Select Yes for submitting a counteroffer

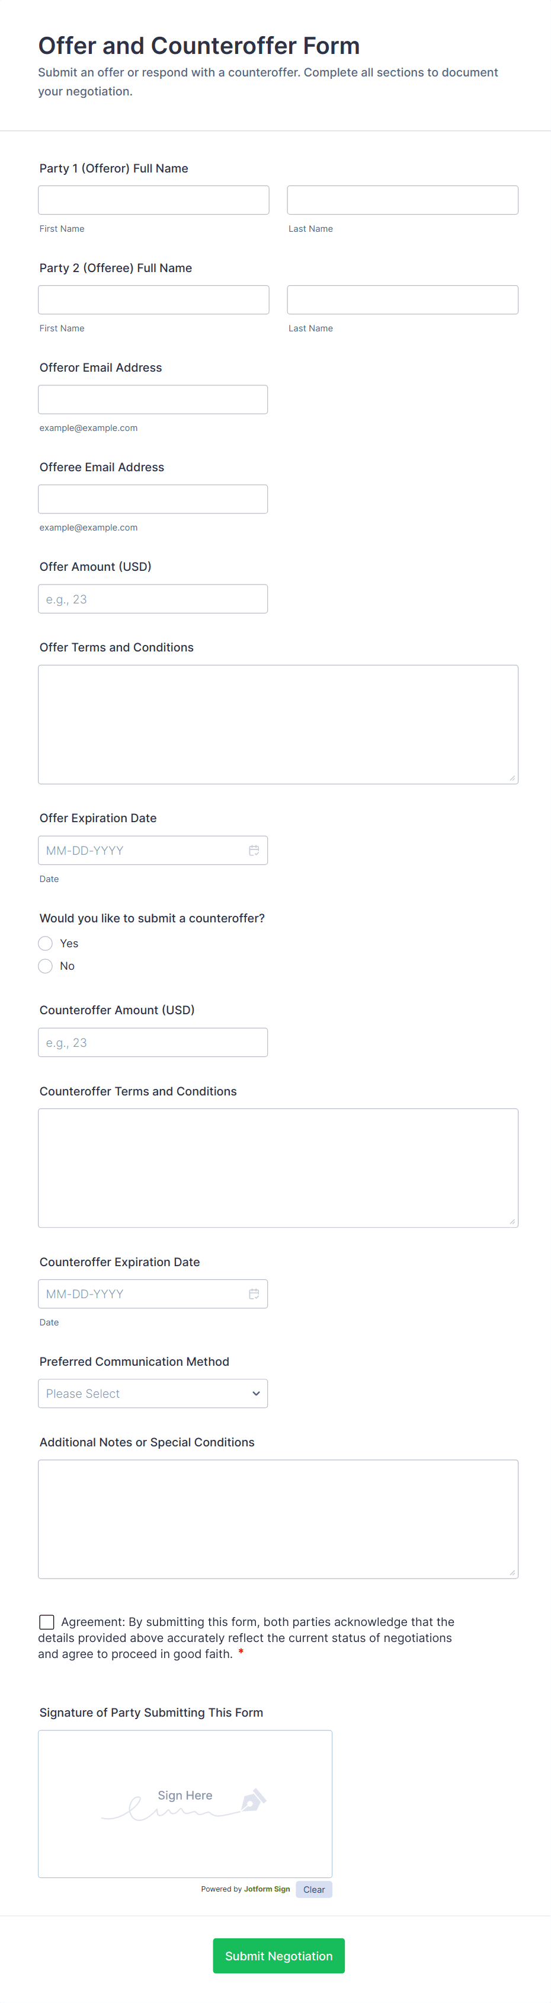point(46,943)
